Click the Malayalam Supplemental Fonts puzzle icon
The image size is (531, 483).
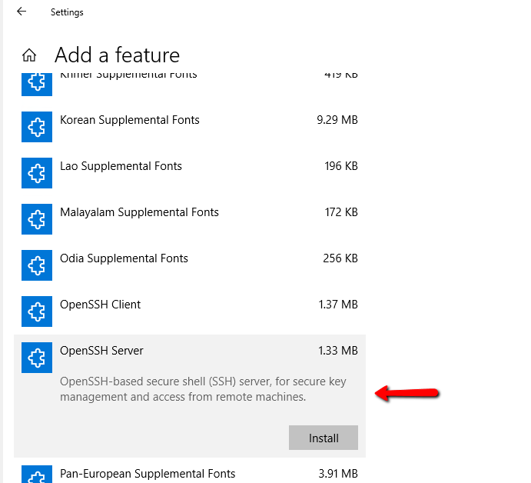(x=37, y=219)
